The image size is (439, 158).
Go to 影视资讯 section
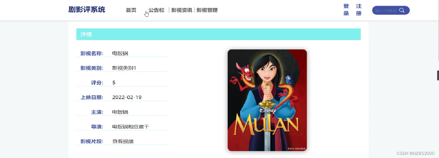point(182,10)
